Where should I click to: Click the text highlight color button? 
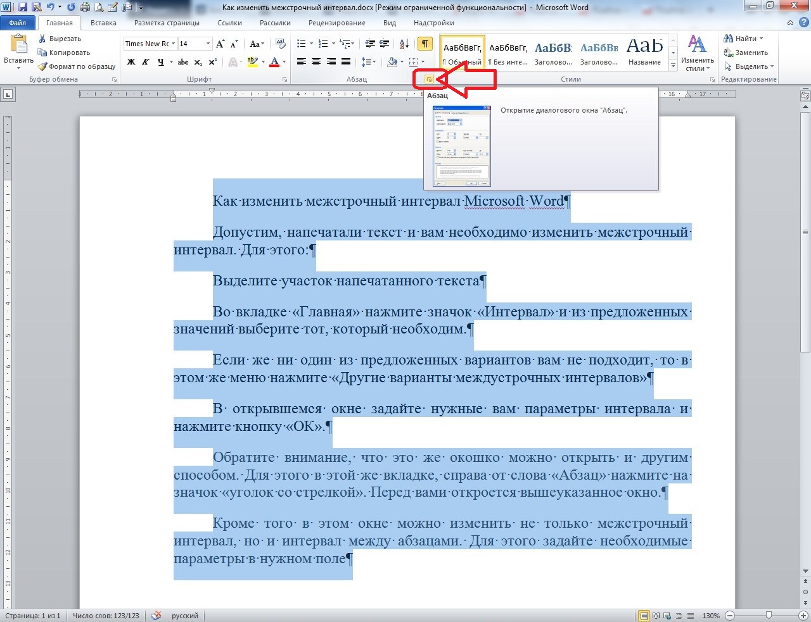[252, 62]
